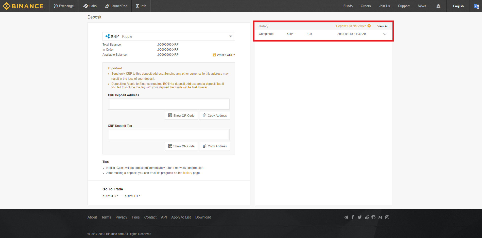Open the Reddit social icon

click(x=367, y=217)
